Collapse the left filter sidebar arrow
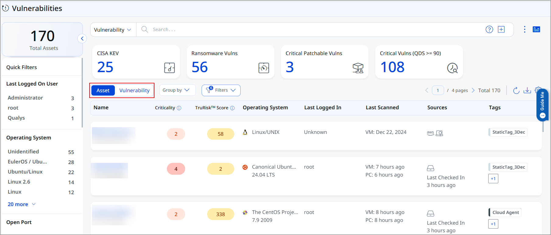 click(82, 39)
